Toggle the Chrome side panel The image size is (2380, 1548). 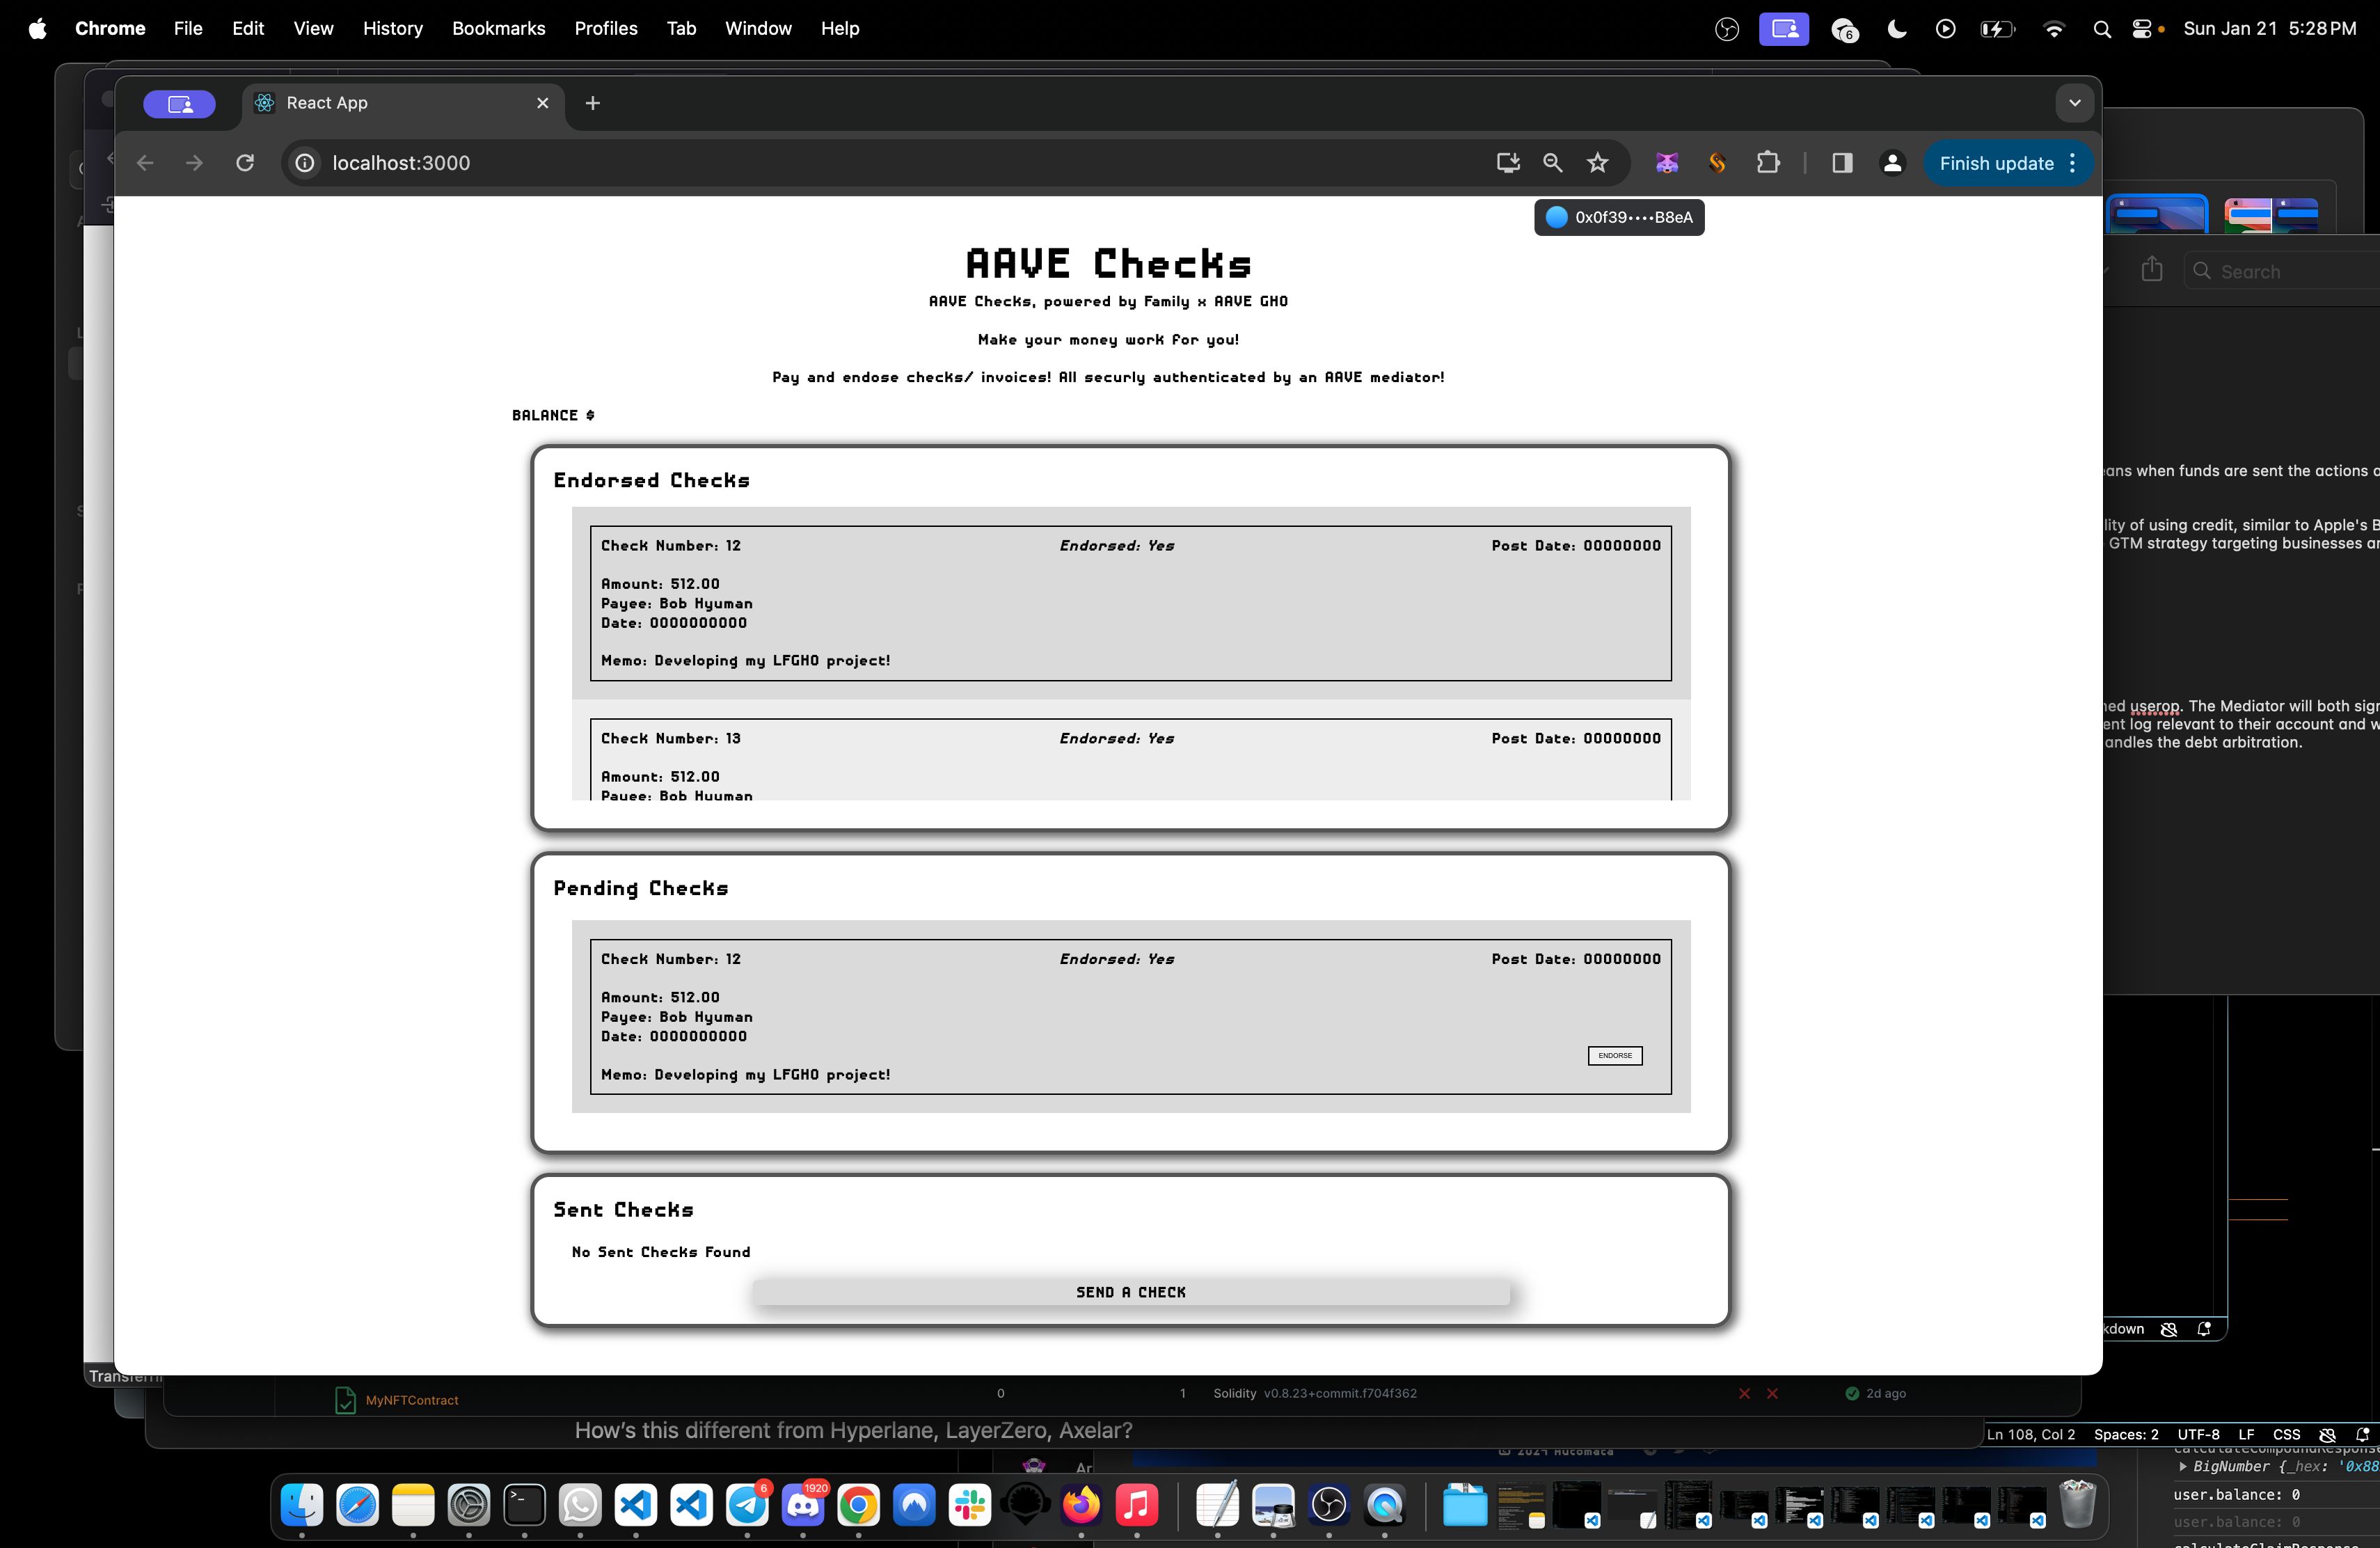pyautogui.click(x=1842, y=163)
